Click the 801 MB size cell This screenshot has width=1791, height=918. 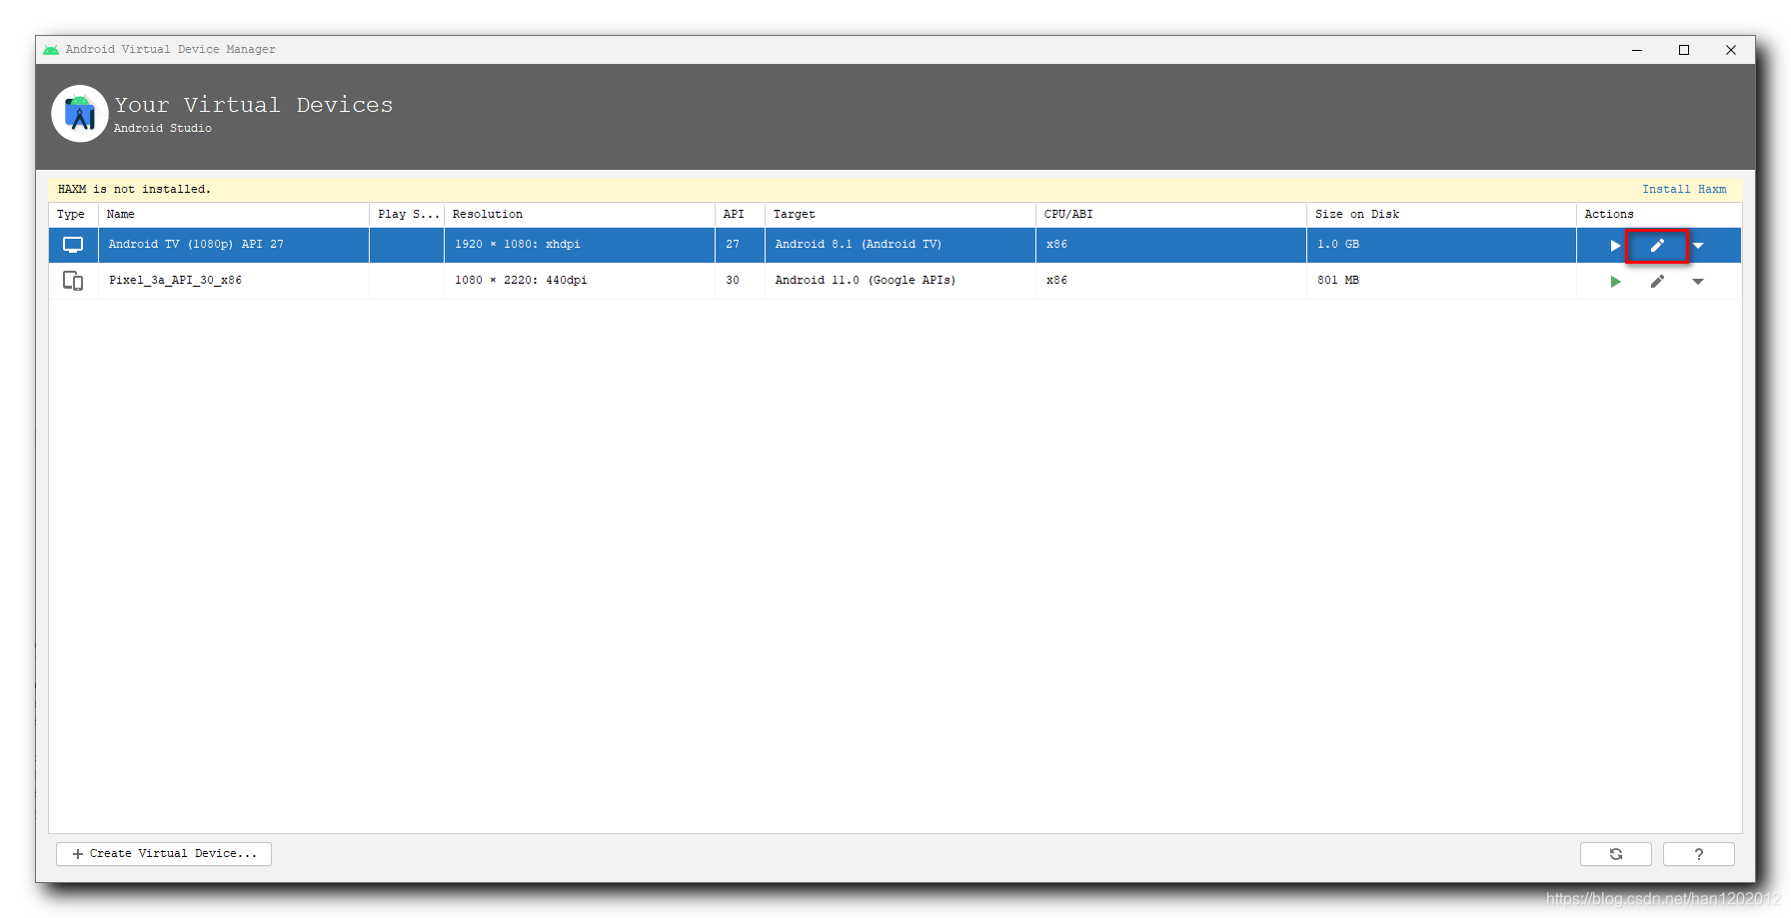1441,281
